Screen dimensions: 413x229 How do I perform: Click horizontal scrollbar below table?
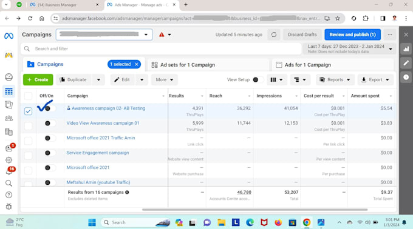[x=254, y=210]
